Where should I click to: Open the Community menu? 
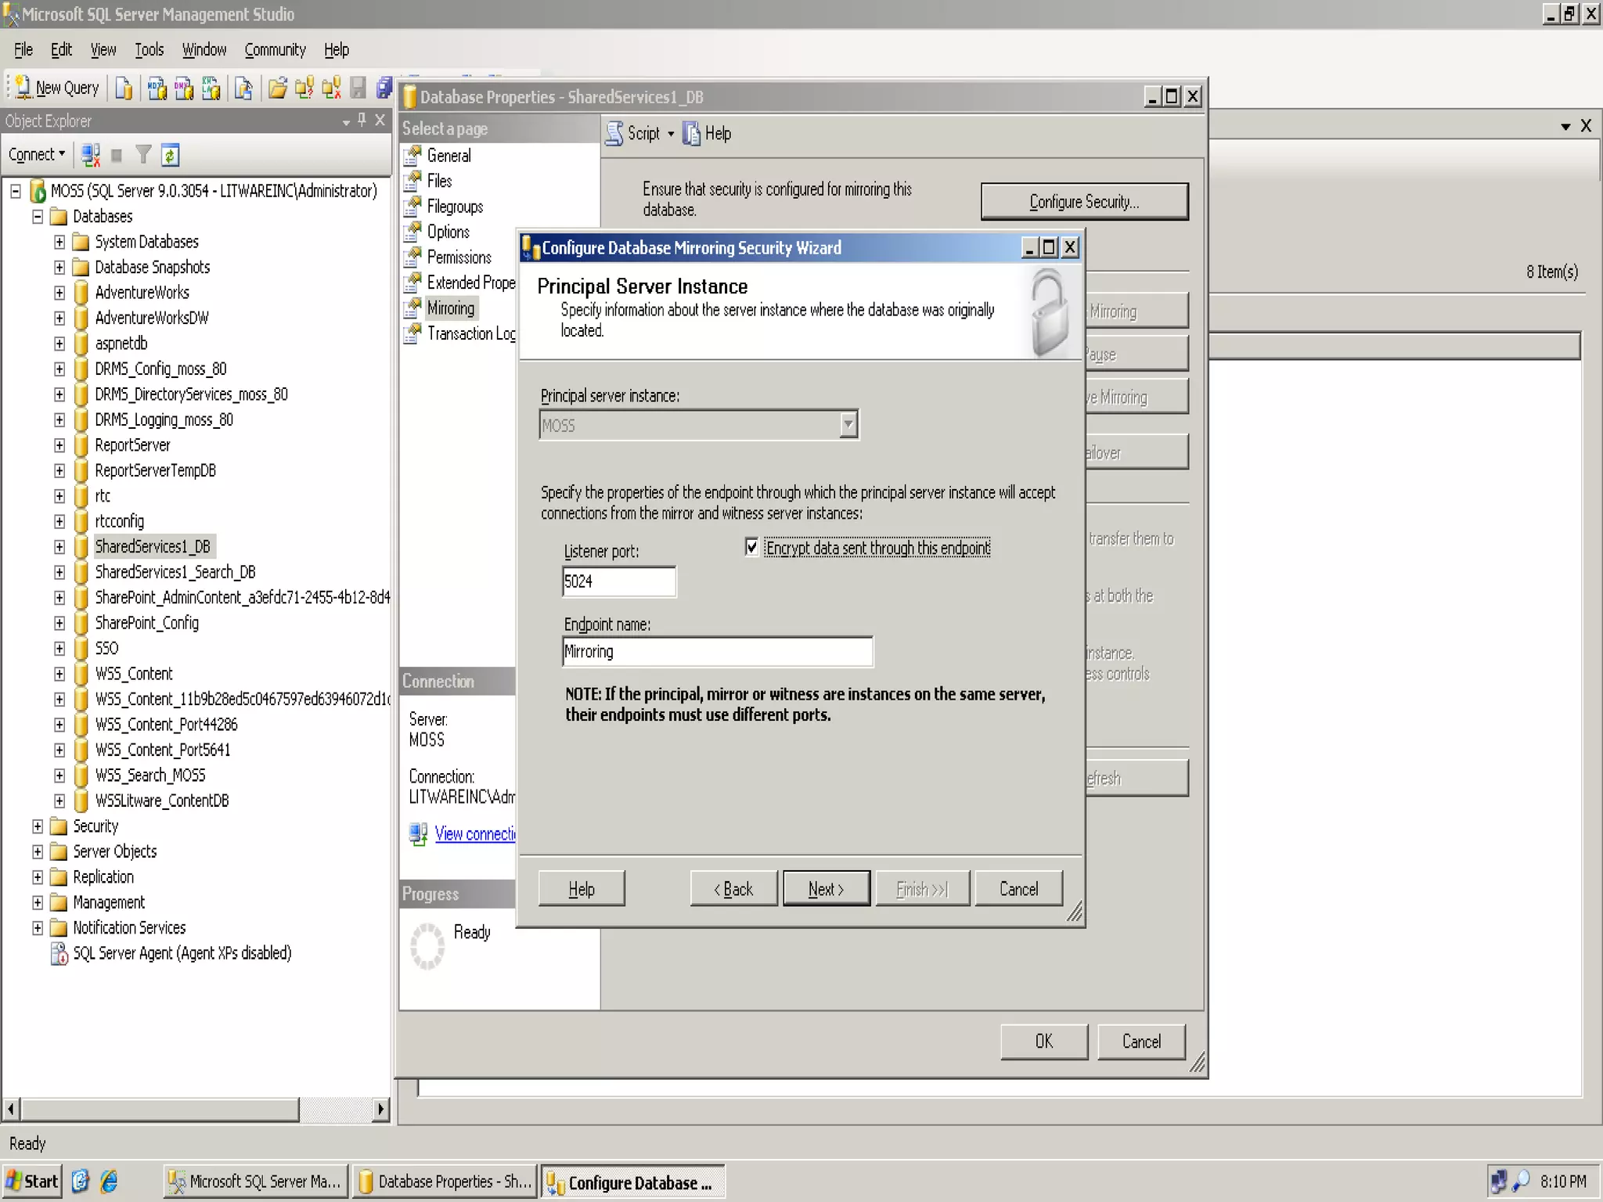[x=275, y=50]
